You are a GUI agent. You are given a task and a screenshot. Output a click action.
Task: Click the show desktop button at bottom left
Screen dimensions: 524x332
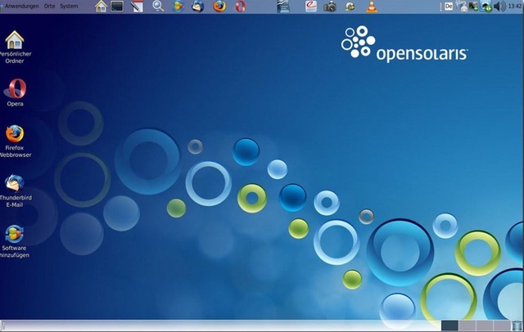pos(2,325)
